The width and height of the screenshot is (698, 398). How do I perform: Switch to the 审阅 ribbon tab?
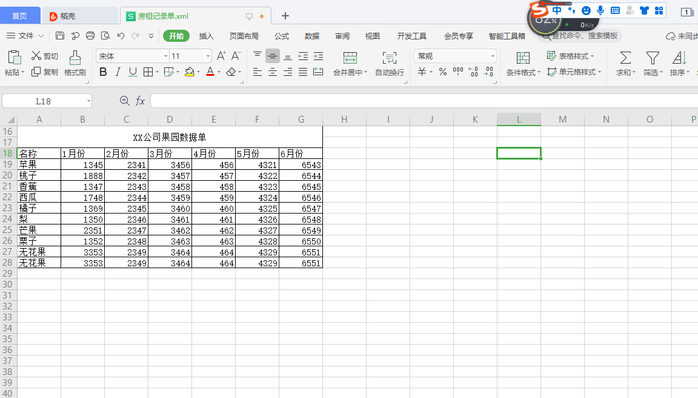click(x=342, y=36)
